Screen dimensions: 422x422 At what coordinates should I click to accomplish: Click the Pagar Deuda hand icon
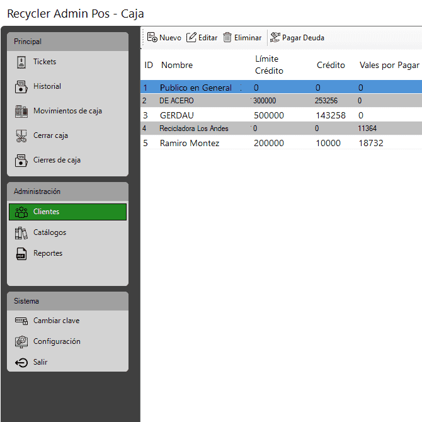point(275,37)
